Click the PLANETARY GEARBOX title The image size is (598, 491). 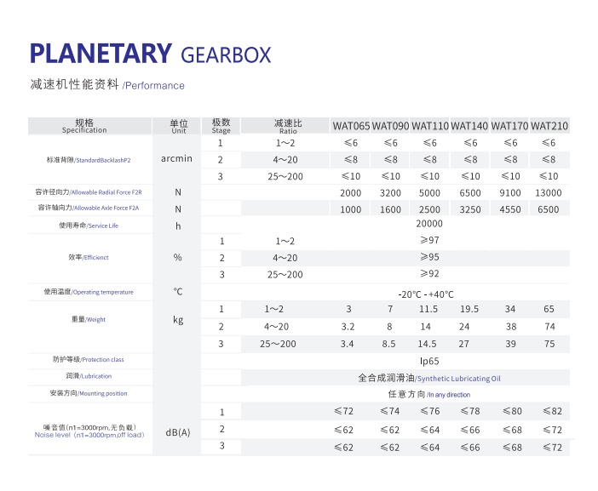pos(150,54)
